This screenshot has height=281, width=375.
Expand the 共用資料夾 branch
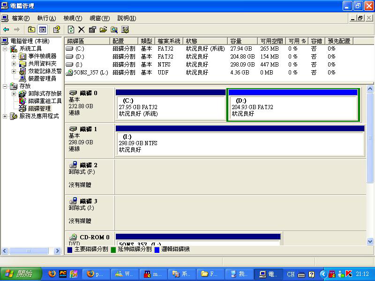[x=14, y=64]
